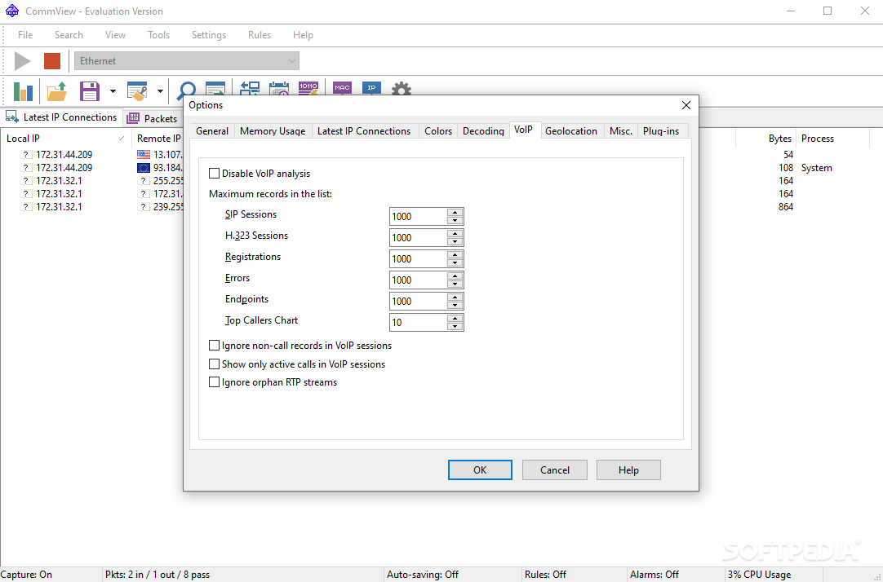
Task: Open the Help menu
Action: click(x=303, y=35)
